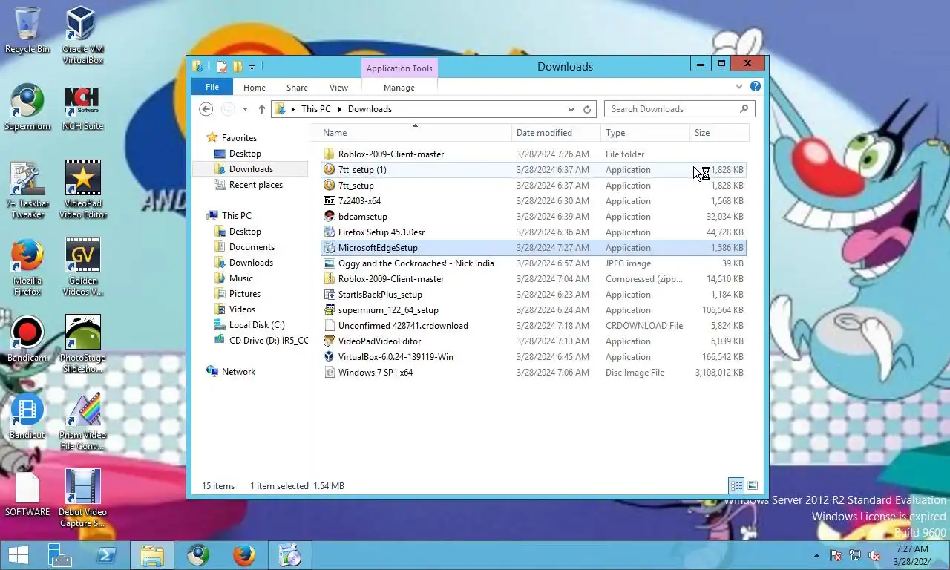
Task: Show hidden tray icons arrow
Action: 817,555
